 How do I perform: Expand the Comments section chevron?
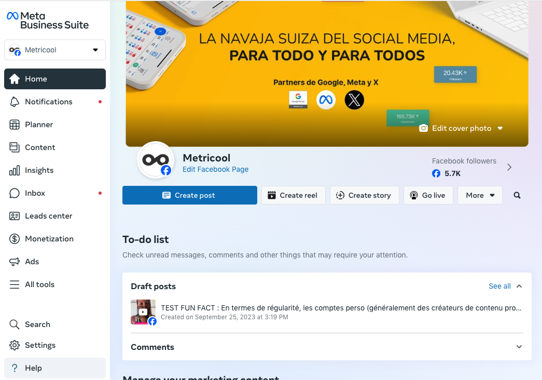pos(519,347)
